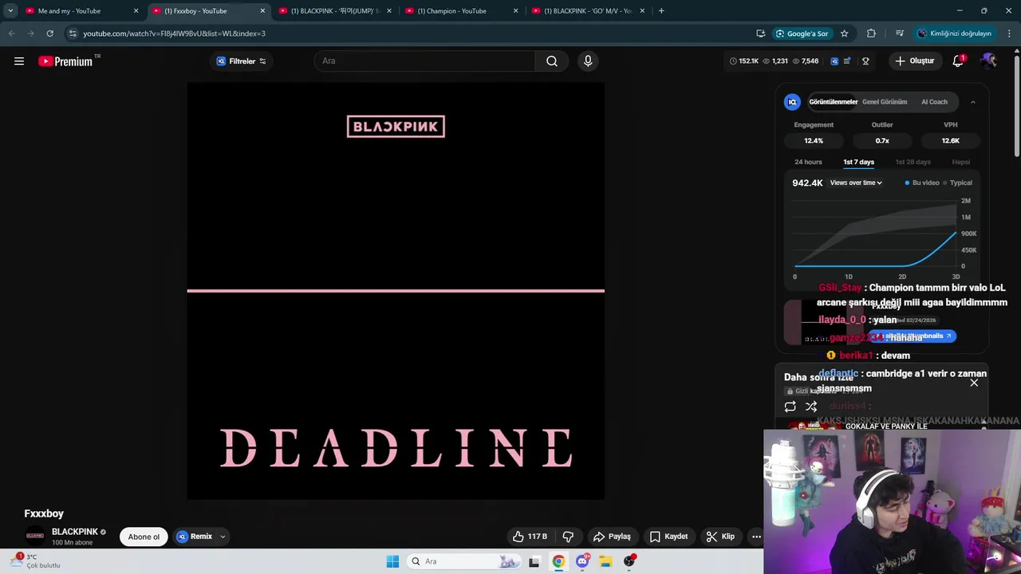Toggle playlist shuffle button
1021x574 pixels.
[811, 407]
